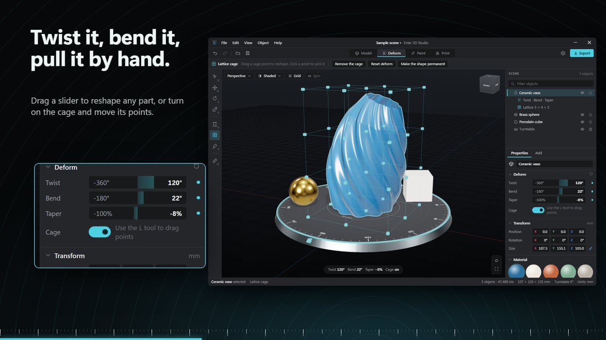Pick the Measure ruler tool in left toolbar
Viewport: 606px width, 340px height.
coord(215,161)
